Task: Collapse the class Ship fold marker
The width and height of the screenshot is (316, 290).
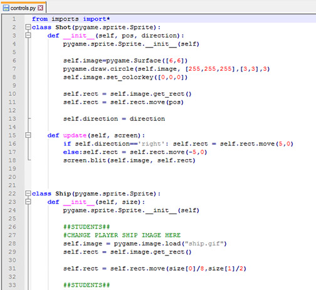Action: click(x=28, y=194)
